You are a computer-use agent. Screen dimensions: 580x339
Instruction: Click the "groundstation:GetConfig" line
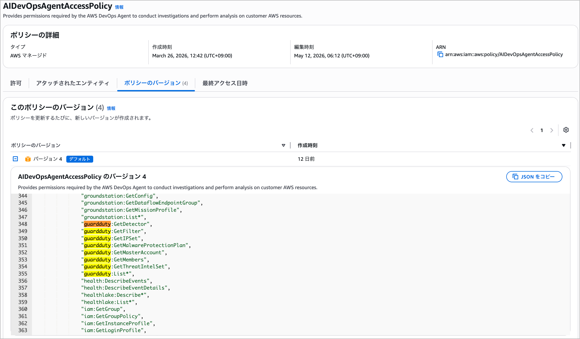pyautogui.click(x=120, y=196)
